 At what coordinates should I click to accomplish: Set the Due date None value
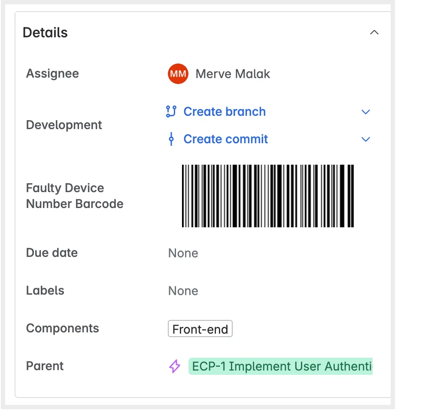click(x=183, y=253)
